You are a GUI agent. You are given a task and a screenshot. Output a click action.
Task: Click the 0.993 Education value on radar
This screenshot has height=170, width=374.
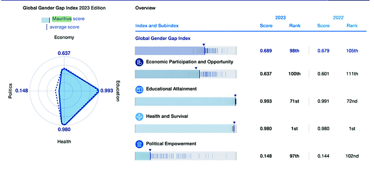click(106, 91)
